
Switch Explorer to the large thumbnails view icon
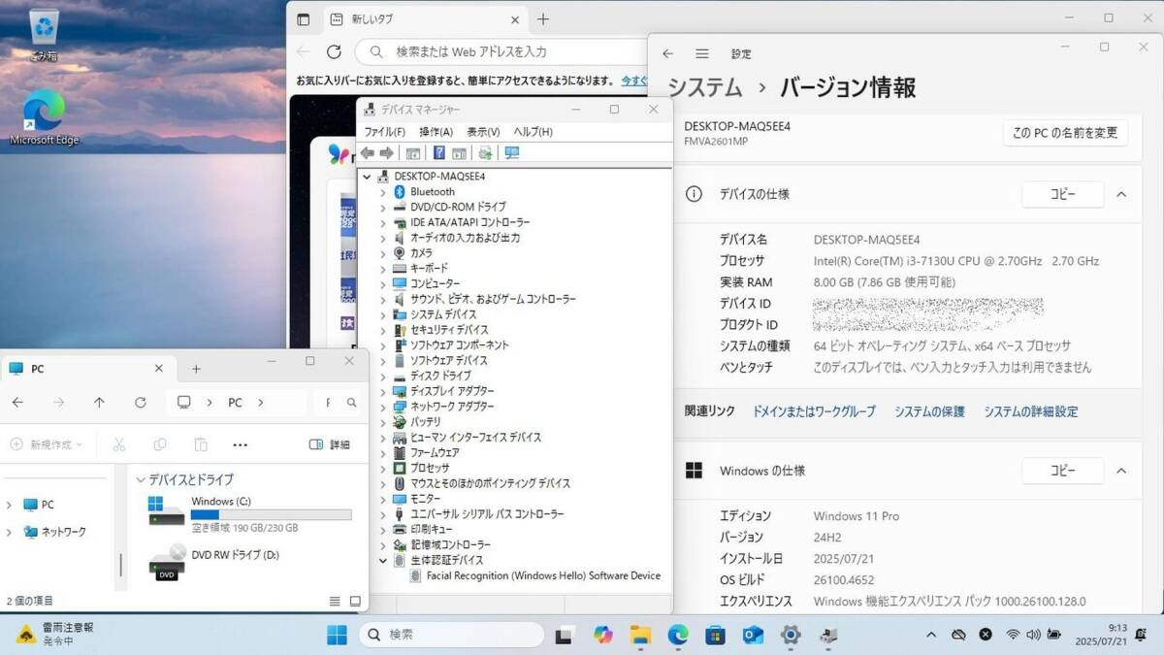point(356,602)
